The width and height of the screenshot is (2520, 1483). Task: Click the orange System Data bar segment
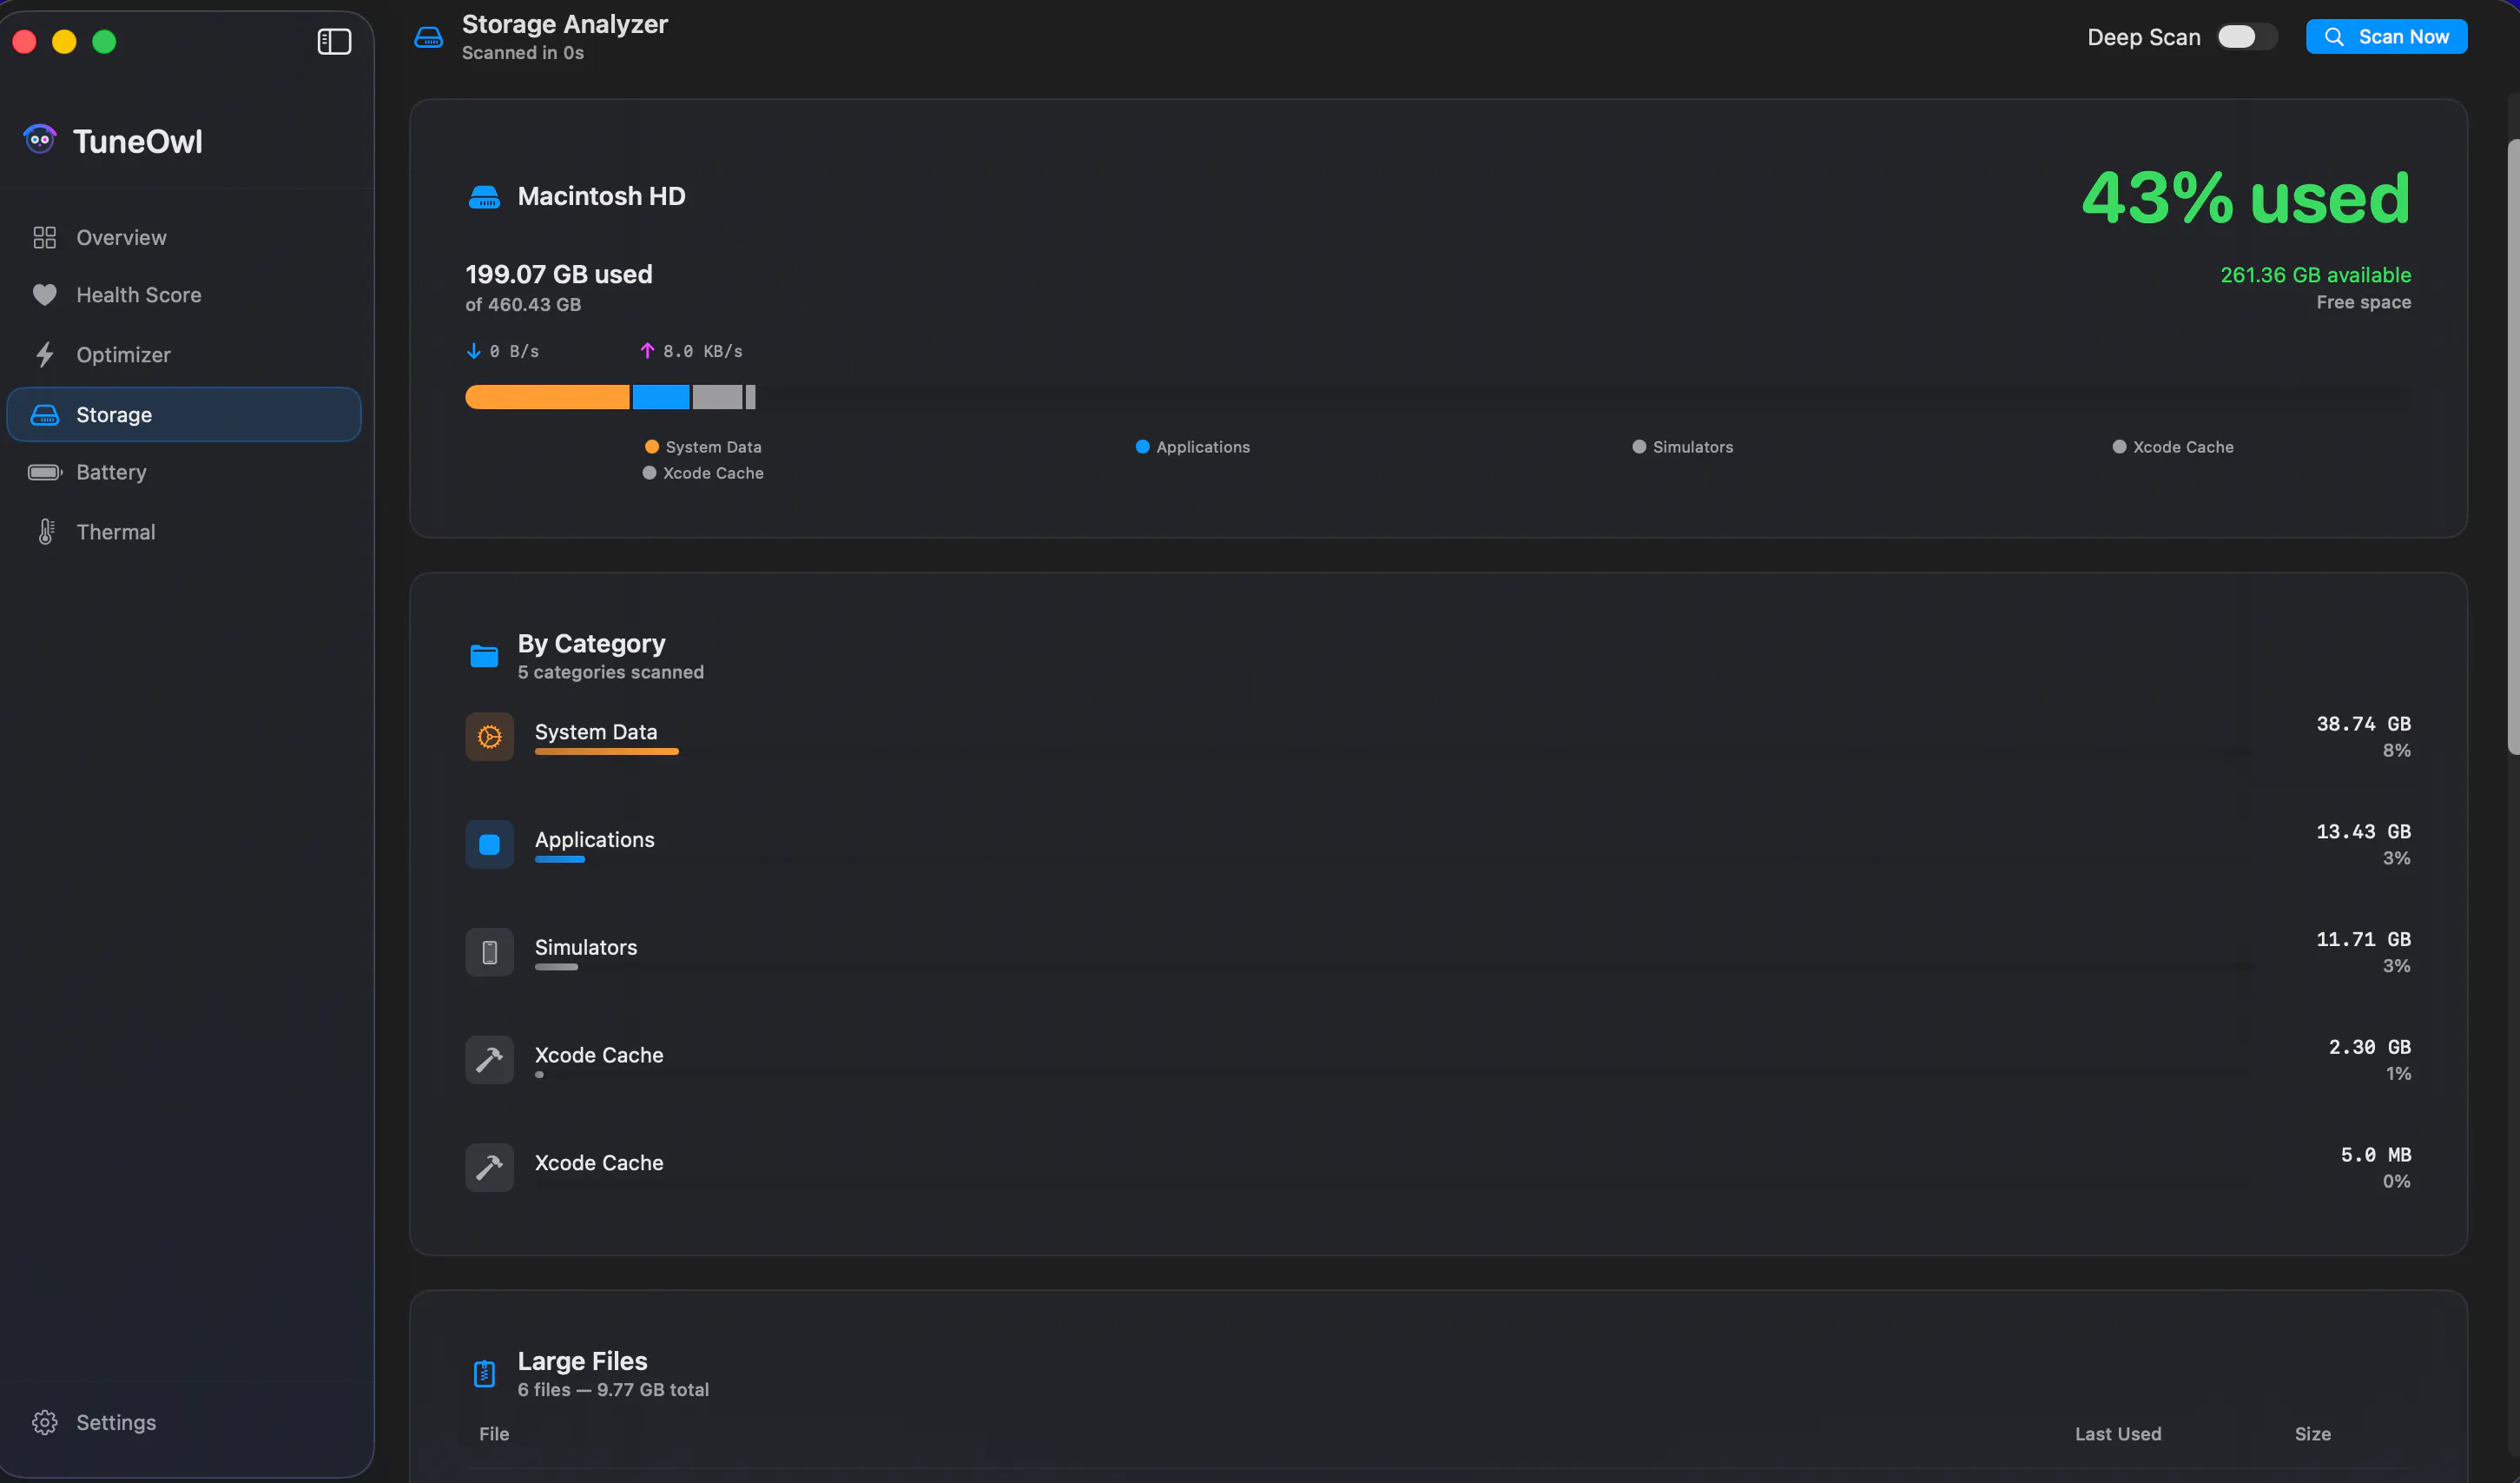click(547, 397)
